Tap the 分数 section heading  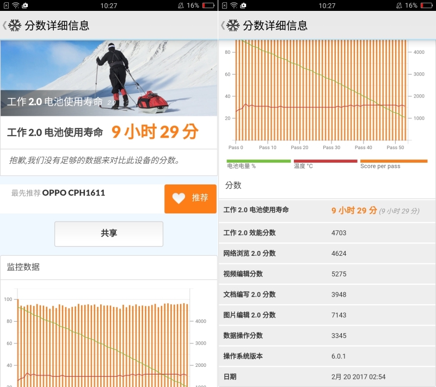(x=234, y=185)
